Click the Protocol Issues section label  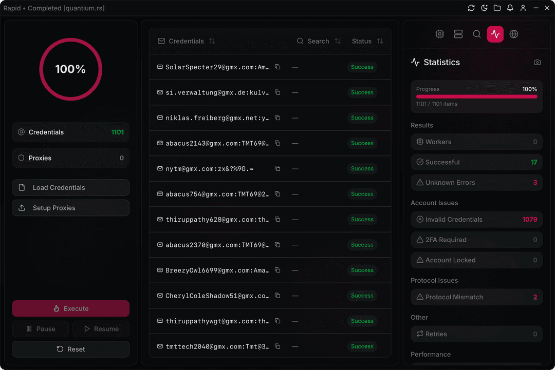(x=434, y=280)
